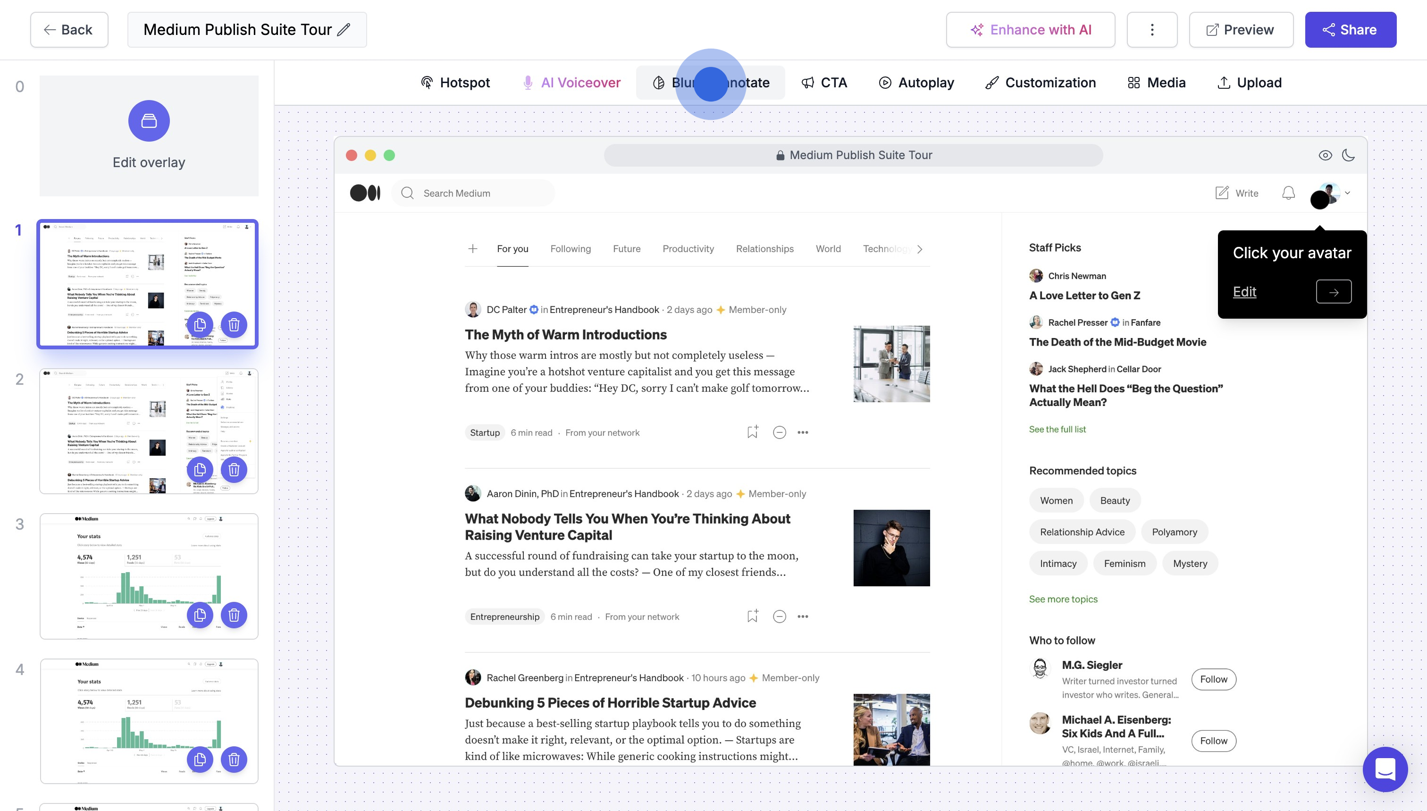Open the three-dot more options menu
1427x811 pixels.
point(1151,30)
